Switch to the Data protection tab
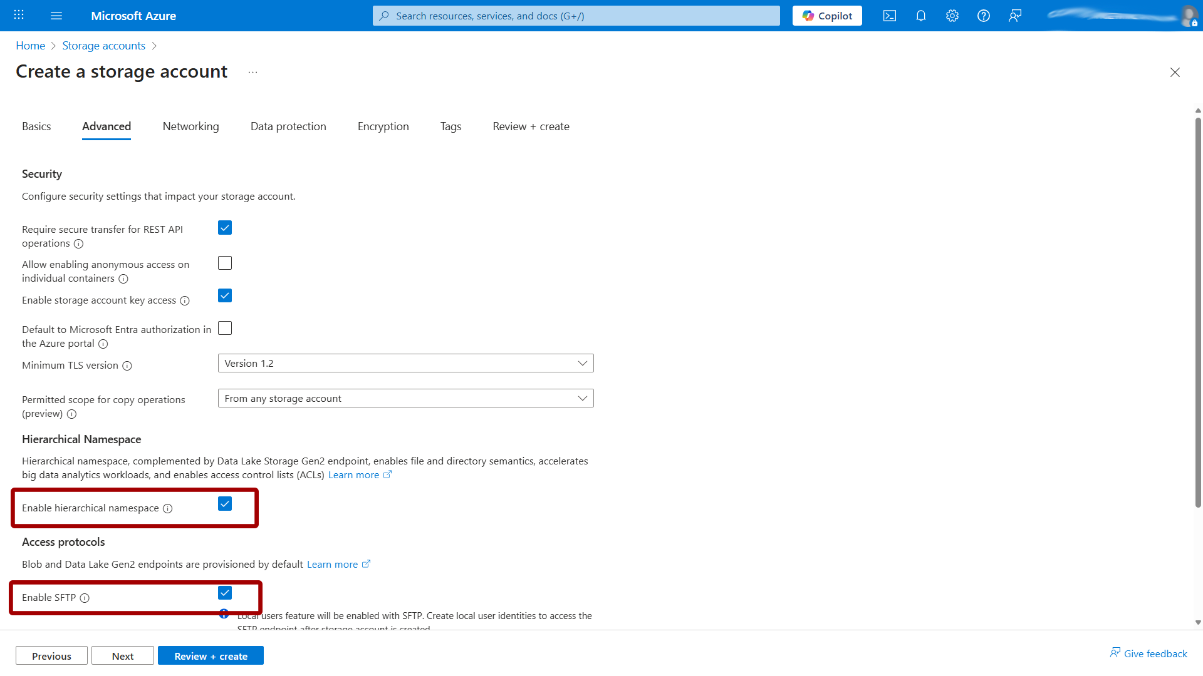Image resolution: width=1203 pixels, height=676 pixels. tap(288, 126)
